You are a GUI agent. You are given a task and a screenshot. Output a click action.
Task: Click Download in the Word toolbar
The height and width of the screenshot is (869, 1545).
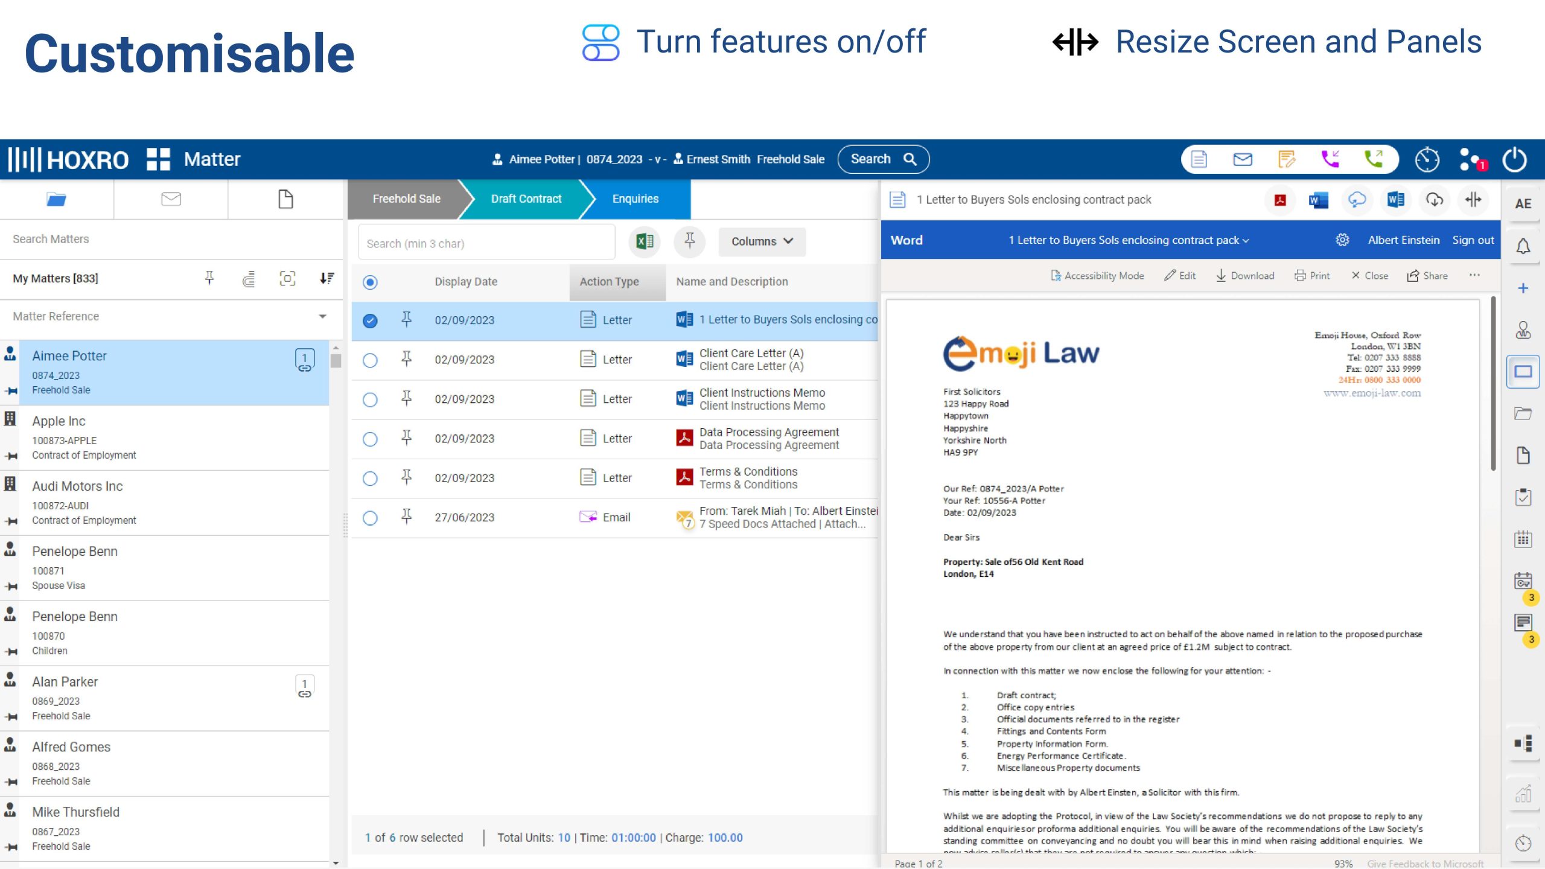point(1245,276)
